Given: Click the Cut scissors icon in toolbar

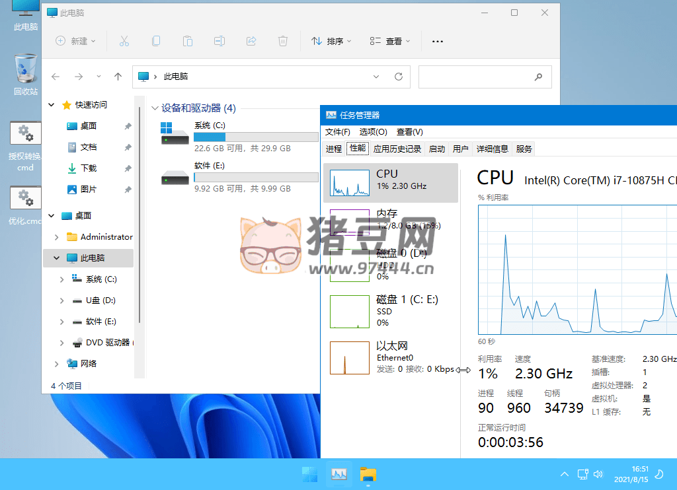Looking at the screenshot, I should tap(124, 41).
